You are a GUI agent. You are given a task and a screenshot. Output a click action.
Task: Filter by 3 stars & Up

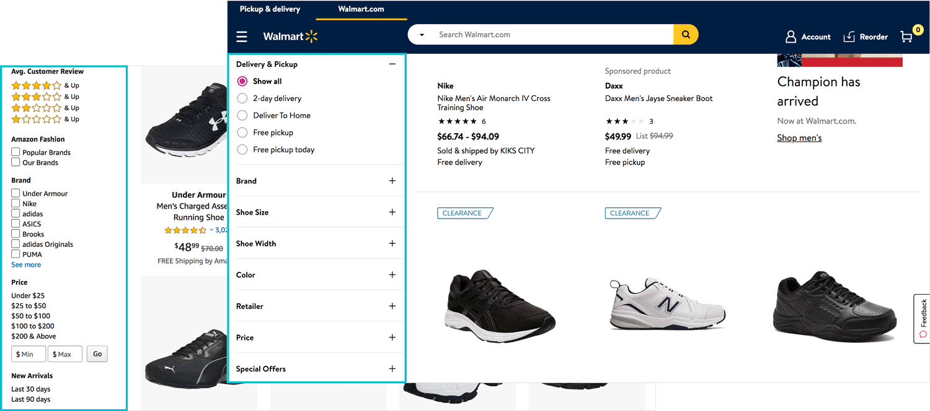click(x=45, y=97)
